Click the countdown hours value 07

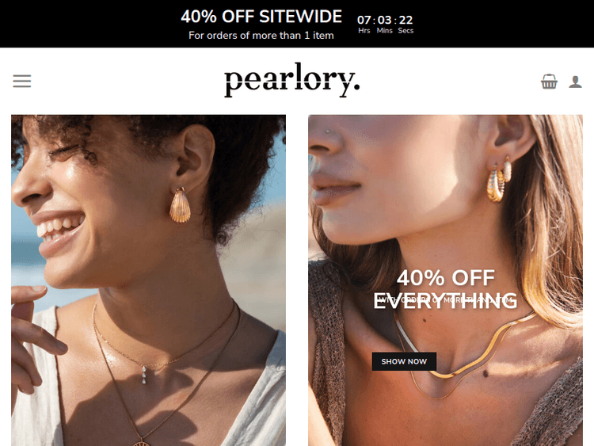click(364, 20)
